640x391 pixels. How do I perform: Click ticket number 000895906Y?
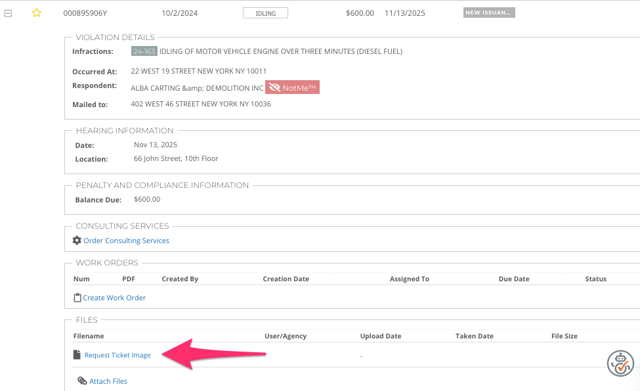click(x=85, y=13)
